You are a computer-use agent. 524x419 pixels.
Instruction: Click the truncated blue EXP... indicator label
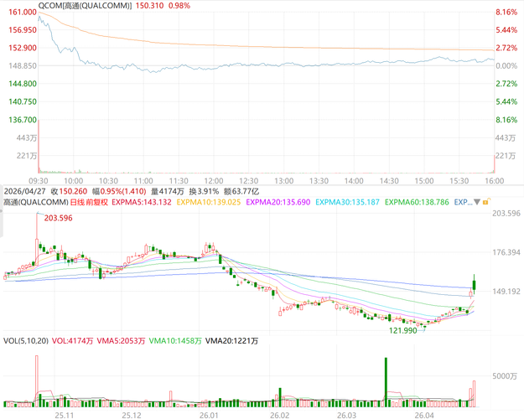coord(463,202)
